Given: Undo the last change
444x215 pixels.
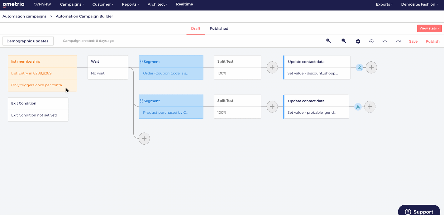Looking at the screenshot, I should pyautogui.click(x=385, y=41).
